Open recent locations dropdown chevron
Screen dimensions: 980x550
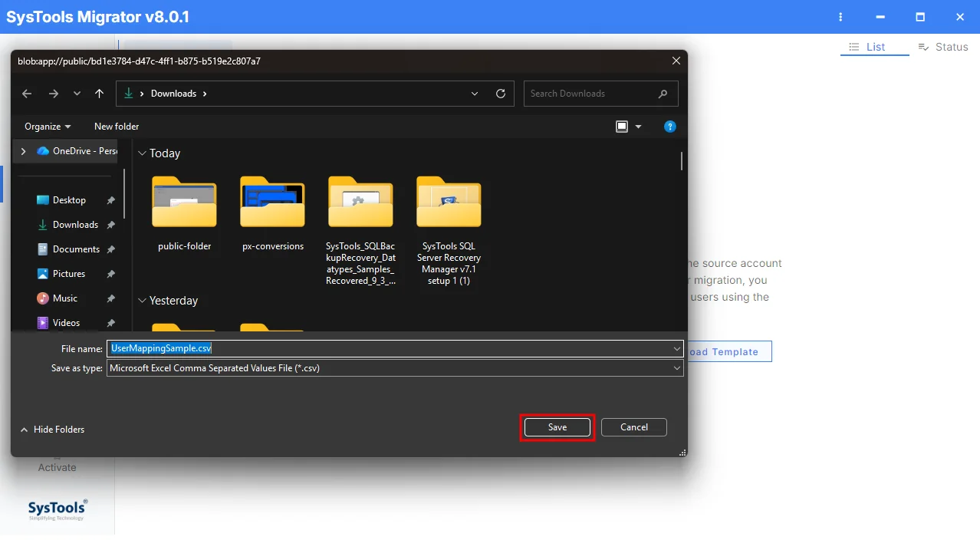pos(77,94)
